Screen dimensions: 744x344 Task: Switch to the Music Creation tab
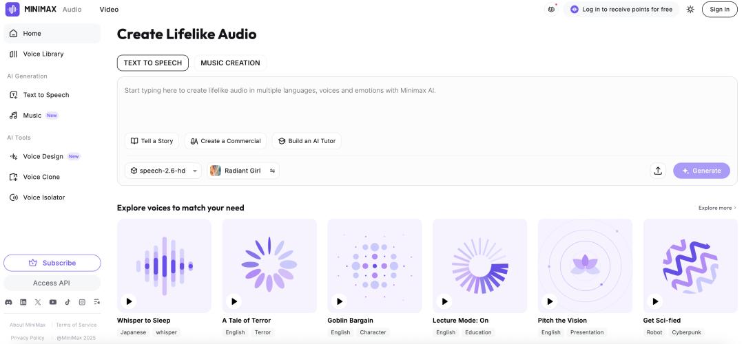[x=230, y=63]
